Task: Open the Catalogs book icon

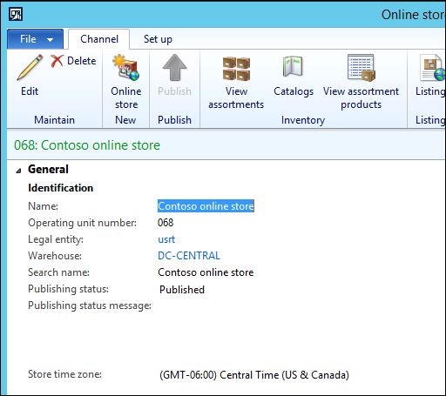Action: [x=294, y=66]
